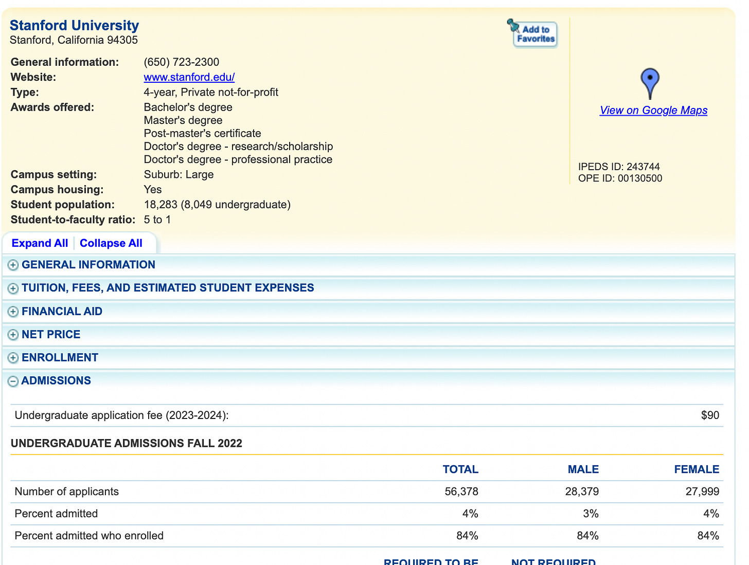Click the student population 18,283 value

[x=160, y=205]
